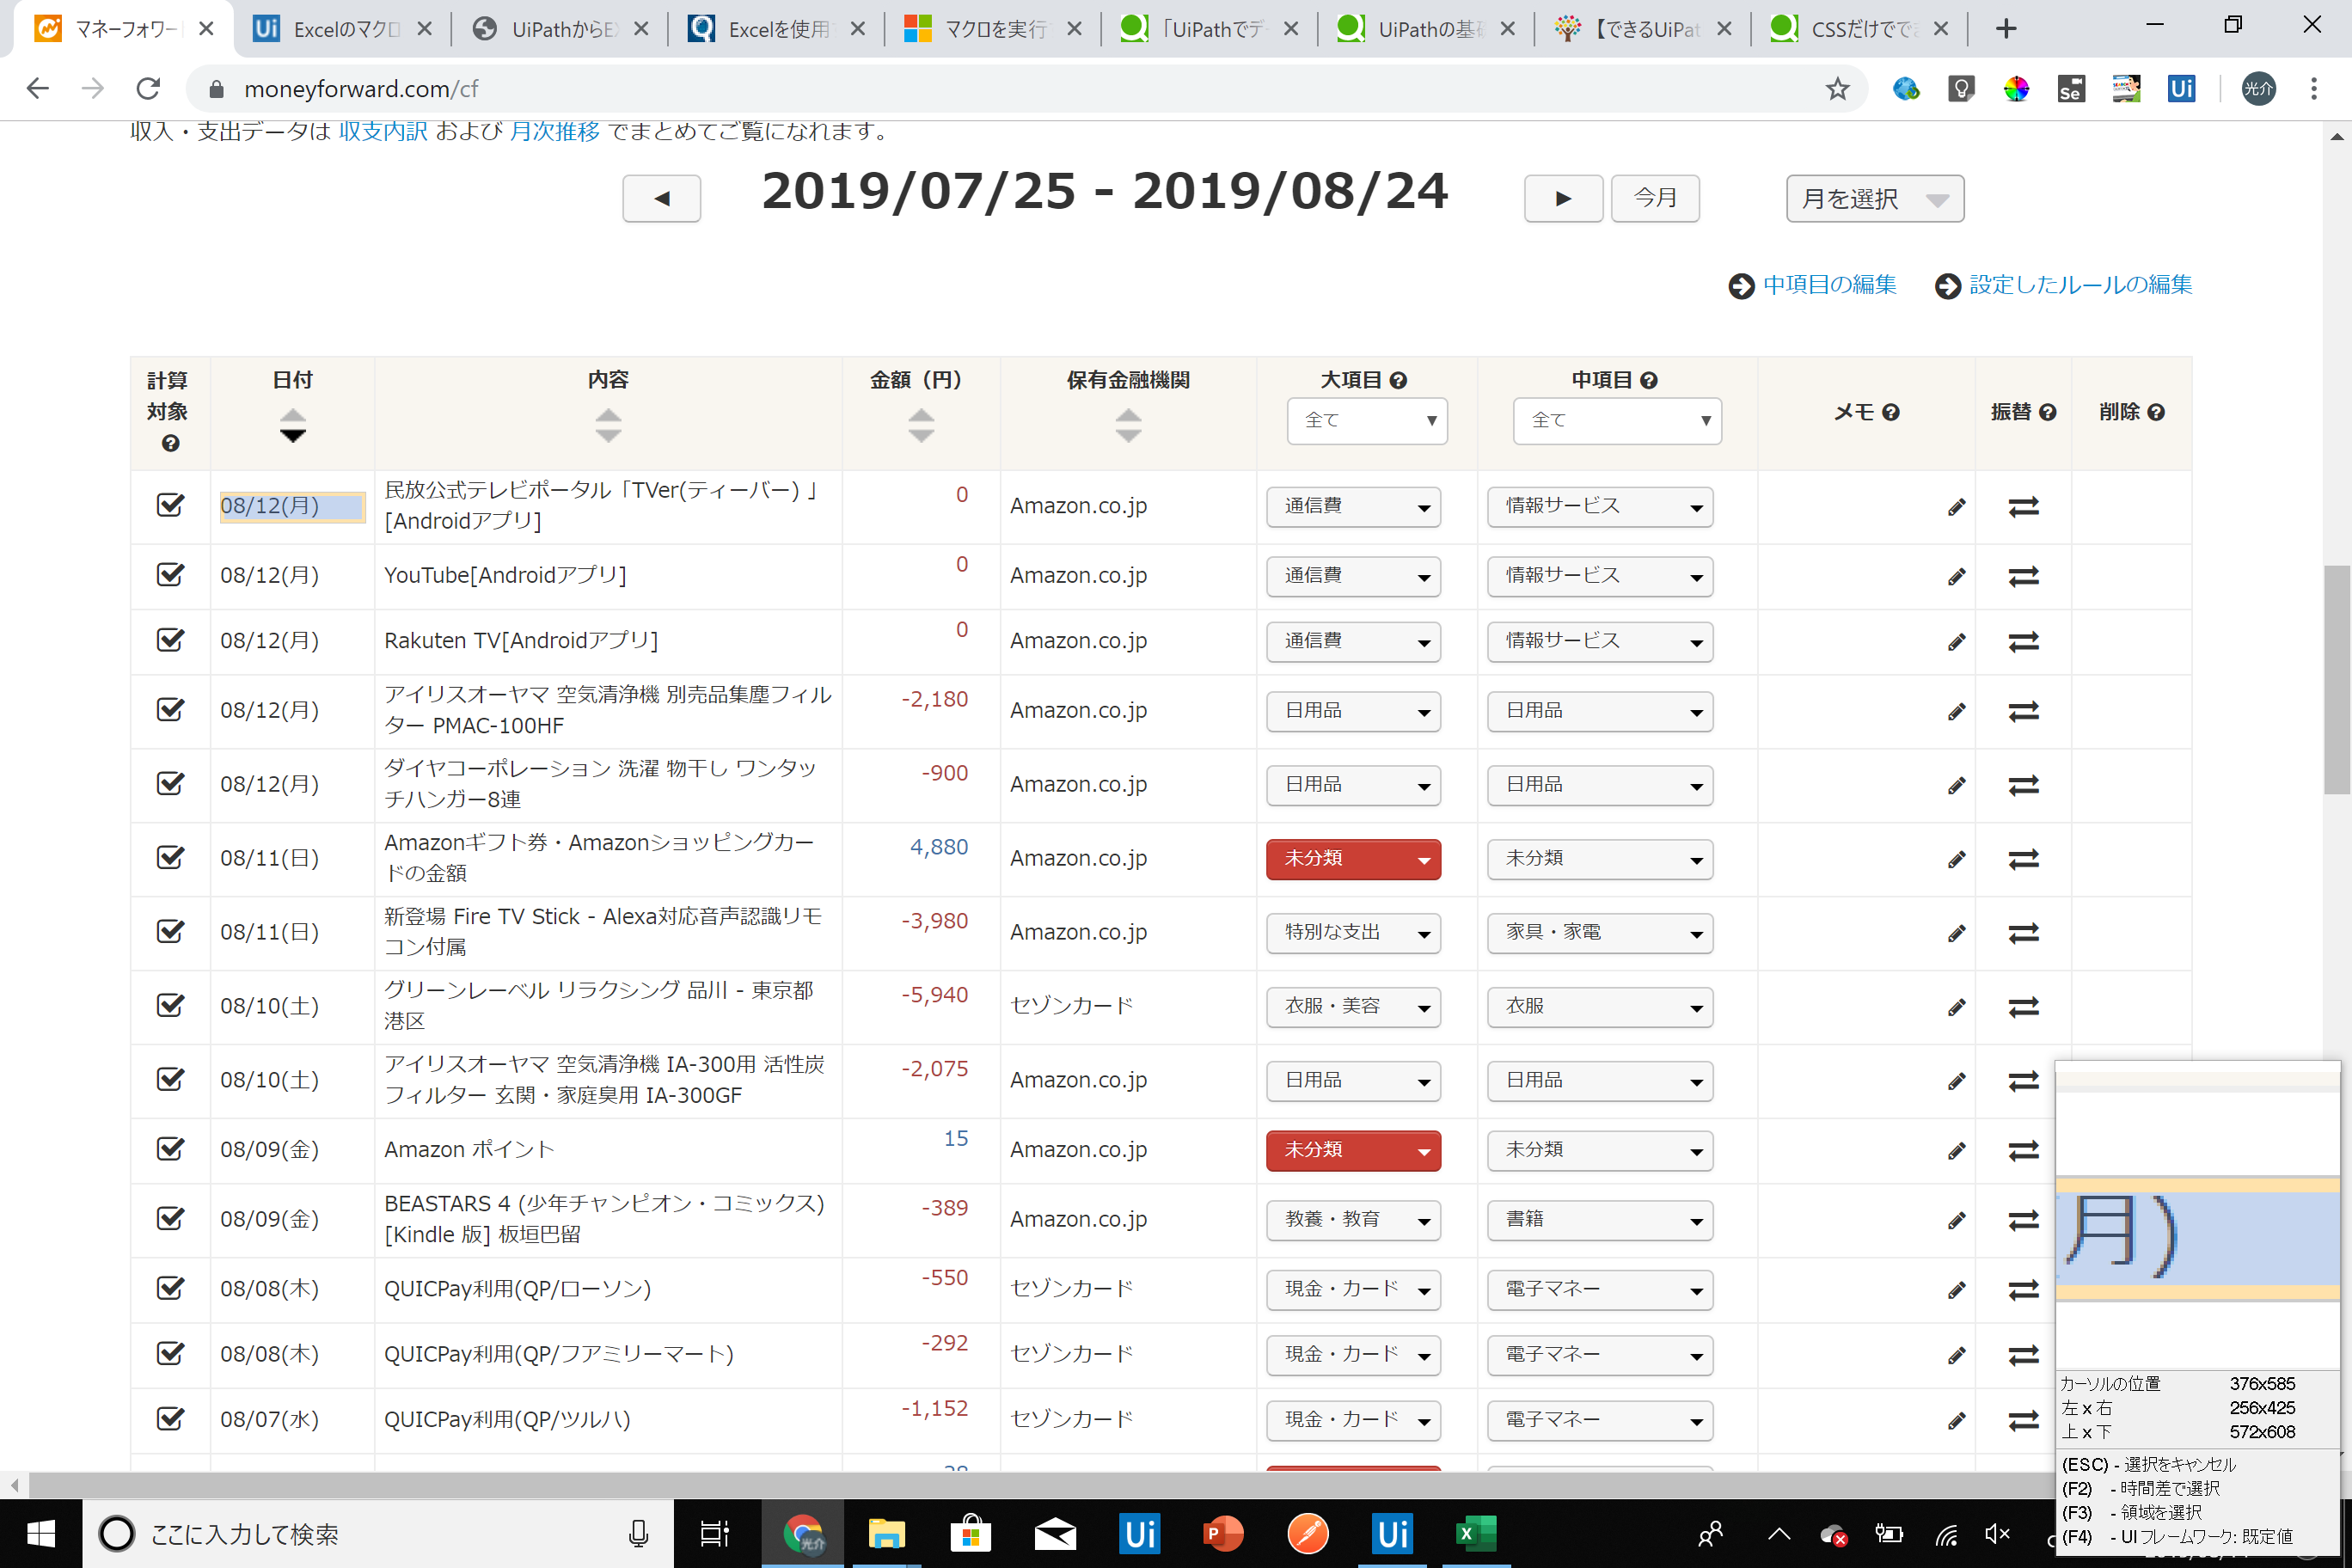Reload the page with the refresh icon
This screenshot has width=2352, height=1568.
(147, 88)
